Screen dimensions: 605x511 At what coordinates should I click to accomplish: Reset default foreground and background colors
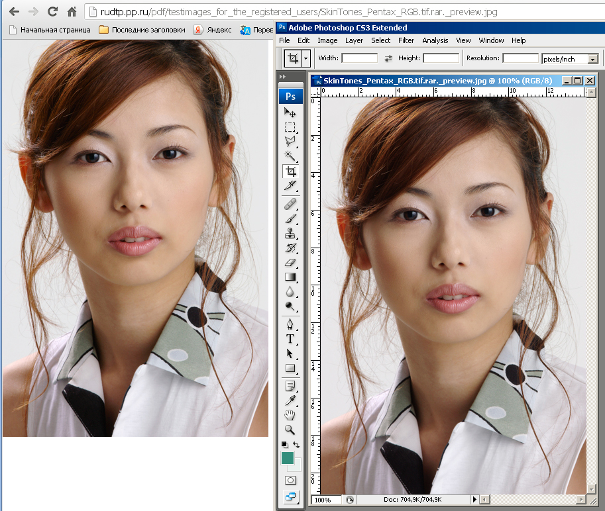tap(284, 444)
